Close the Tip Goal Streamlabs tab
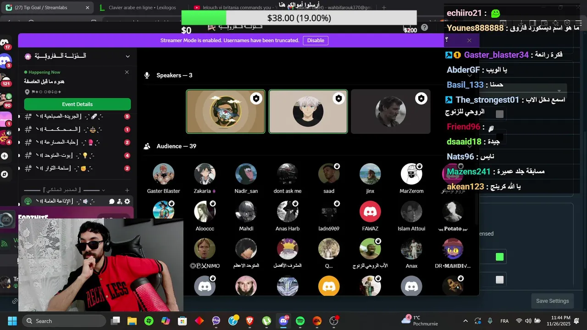Viewport: 587px width, 330px height. pyautogui.click(x=88, y=8)
